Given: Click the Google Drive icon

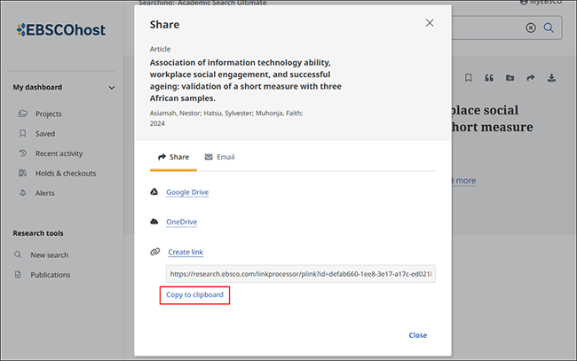Looking at the screenshot, I should (154, 192).
